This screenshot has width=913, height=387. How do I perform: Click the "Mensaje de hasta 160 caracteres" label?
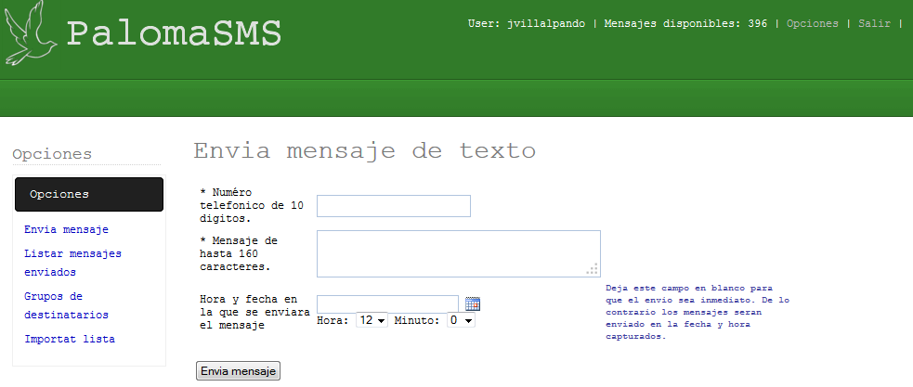[239, 253]
